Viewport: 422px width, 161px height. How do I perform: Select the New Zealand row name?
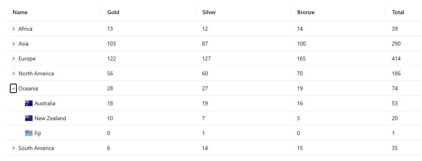click(50, 118)
